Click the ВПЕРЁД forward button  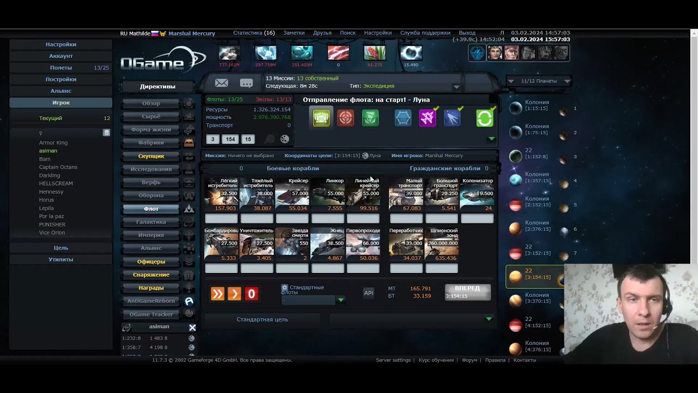[467, 292]
